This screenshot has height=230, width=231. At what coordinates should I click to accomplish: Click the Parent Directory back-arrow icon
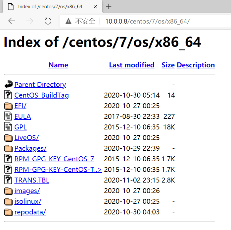(x=8, y=84)
